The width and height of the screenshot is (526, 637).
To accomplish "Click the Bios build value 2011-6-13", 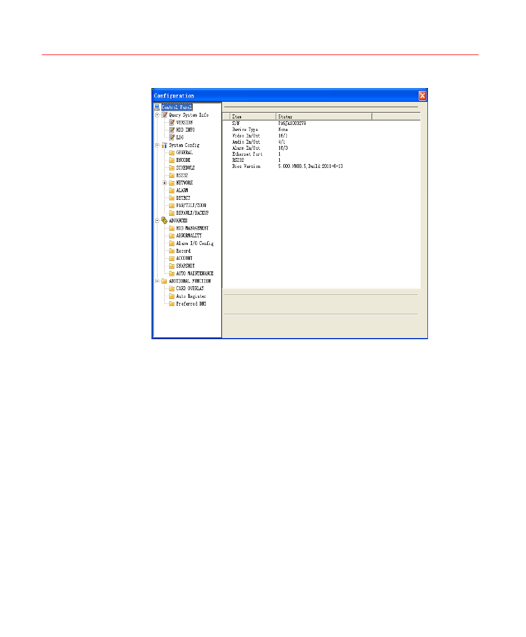I will (333, 166).
